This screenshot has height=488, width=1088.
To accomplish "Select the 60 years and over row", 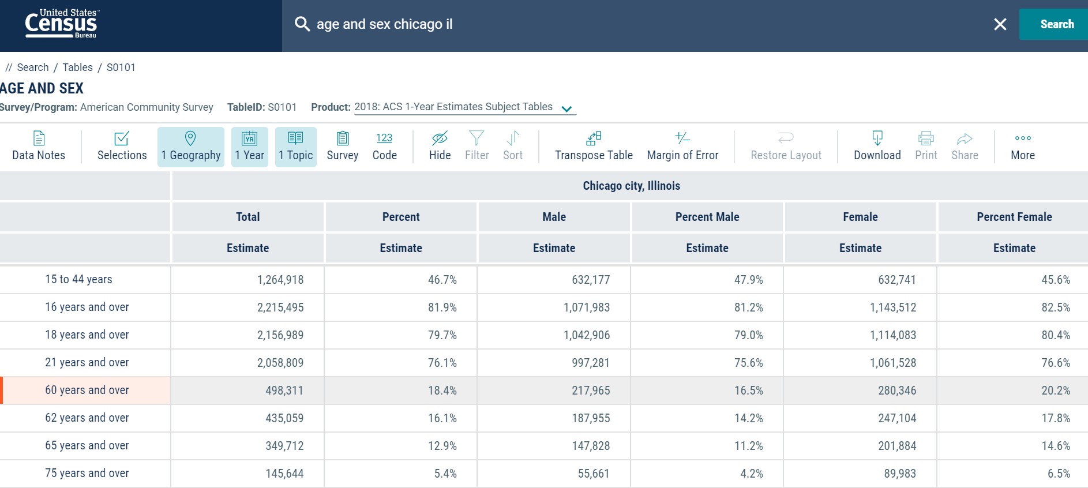I will tap(87, 391).
